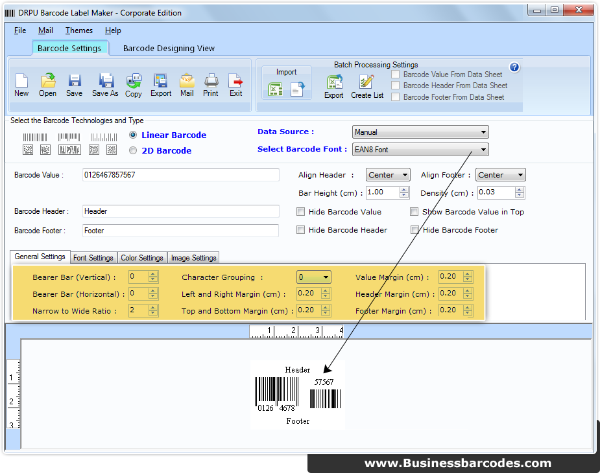Click the DRPU barcode title bar icon
The image size is (600, 473).
click(x=10, y=13)
